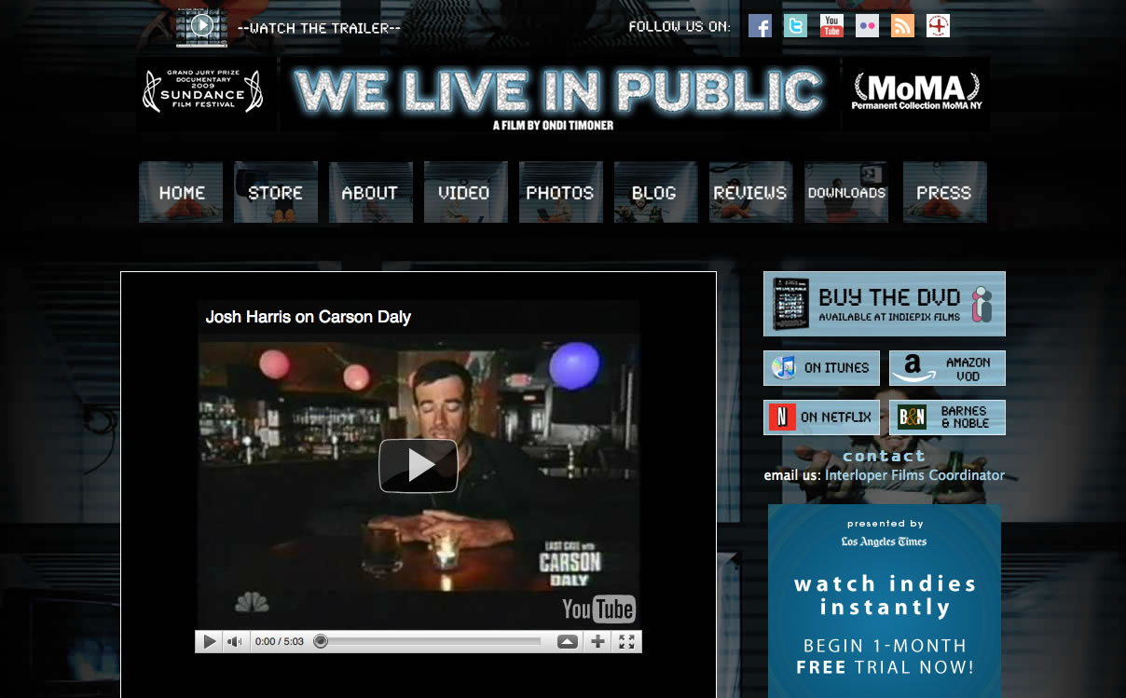Click the Los Angeles Times indies ad
Image resolution: width=1126 pixels, height=698 pixels.
point(885,601)
